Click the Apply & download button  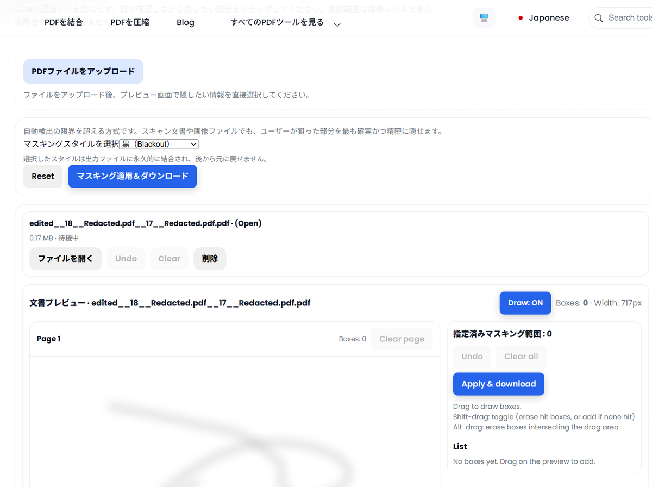tap(498, 384)
